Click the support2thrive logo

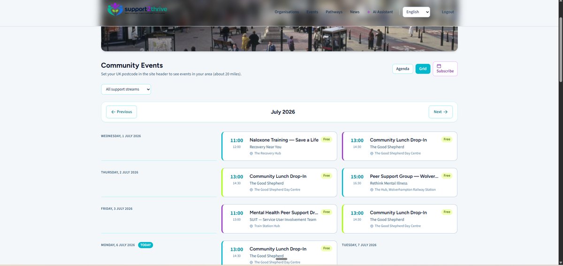(x=137, y=10)
